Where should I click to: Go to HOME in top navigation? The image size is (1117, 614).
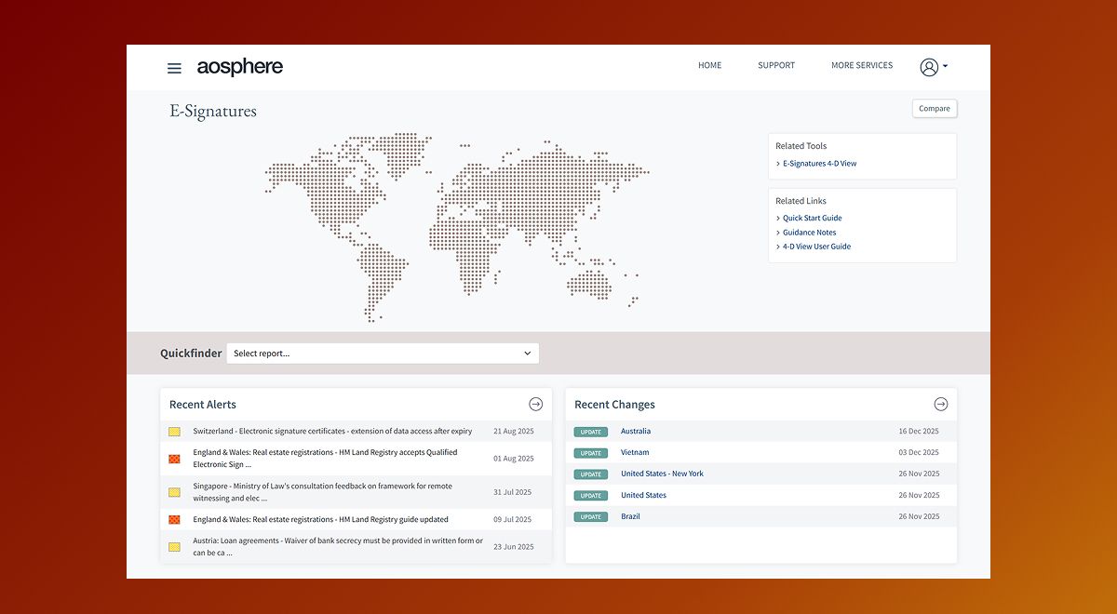709,66
